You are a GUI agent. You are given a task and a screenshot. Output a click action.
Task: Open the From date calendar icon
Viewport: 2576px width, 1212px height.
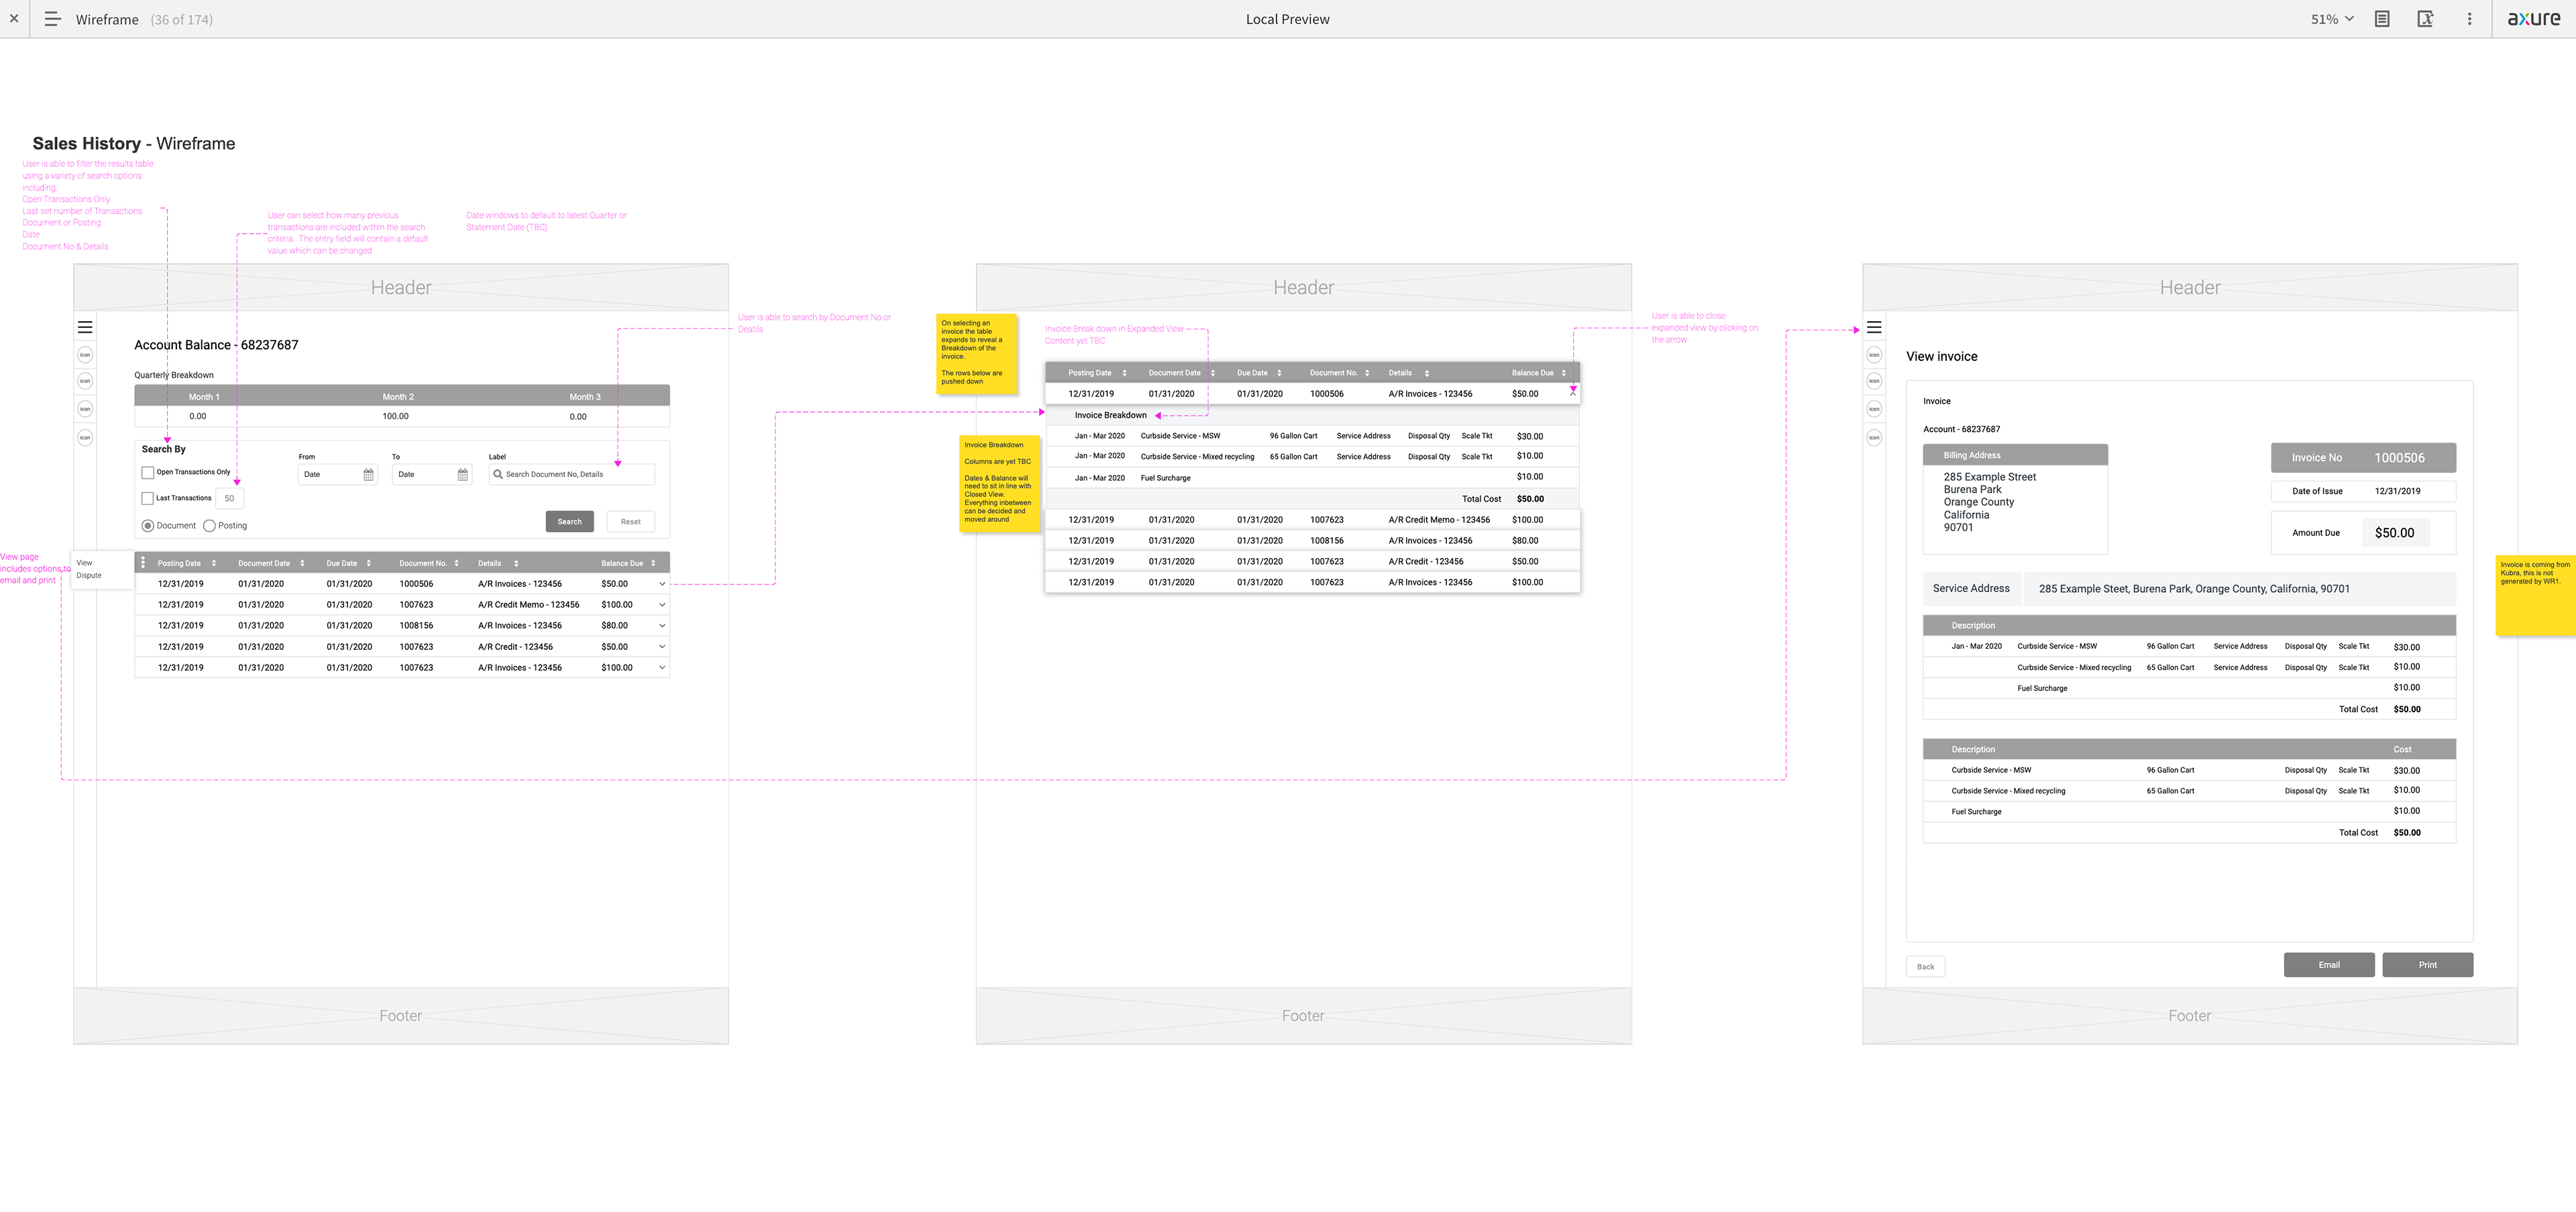[368, 475]
